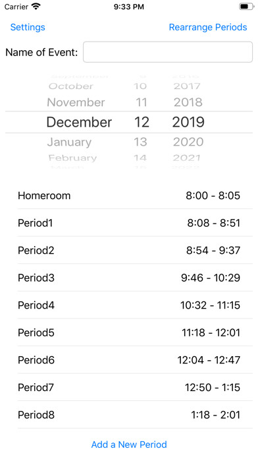
Task: Select November in the month picker
Action: point(76,102)
